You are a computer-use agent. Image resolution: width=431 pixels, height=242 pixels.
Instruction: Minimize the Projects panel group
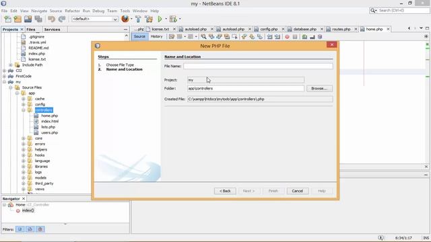point(126,30)
